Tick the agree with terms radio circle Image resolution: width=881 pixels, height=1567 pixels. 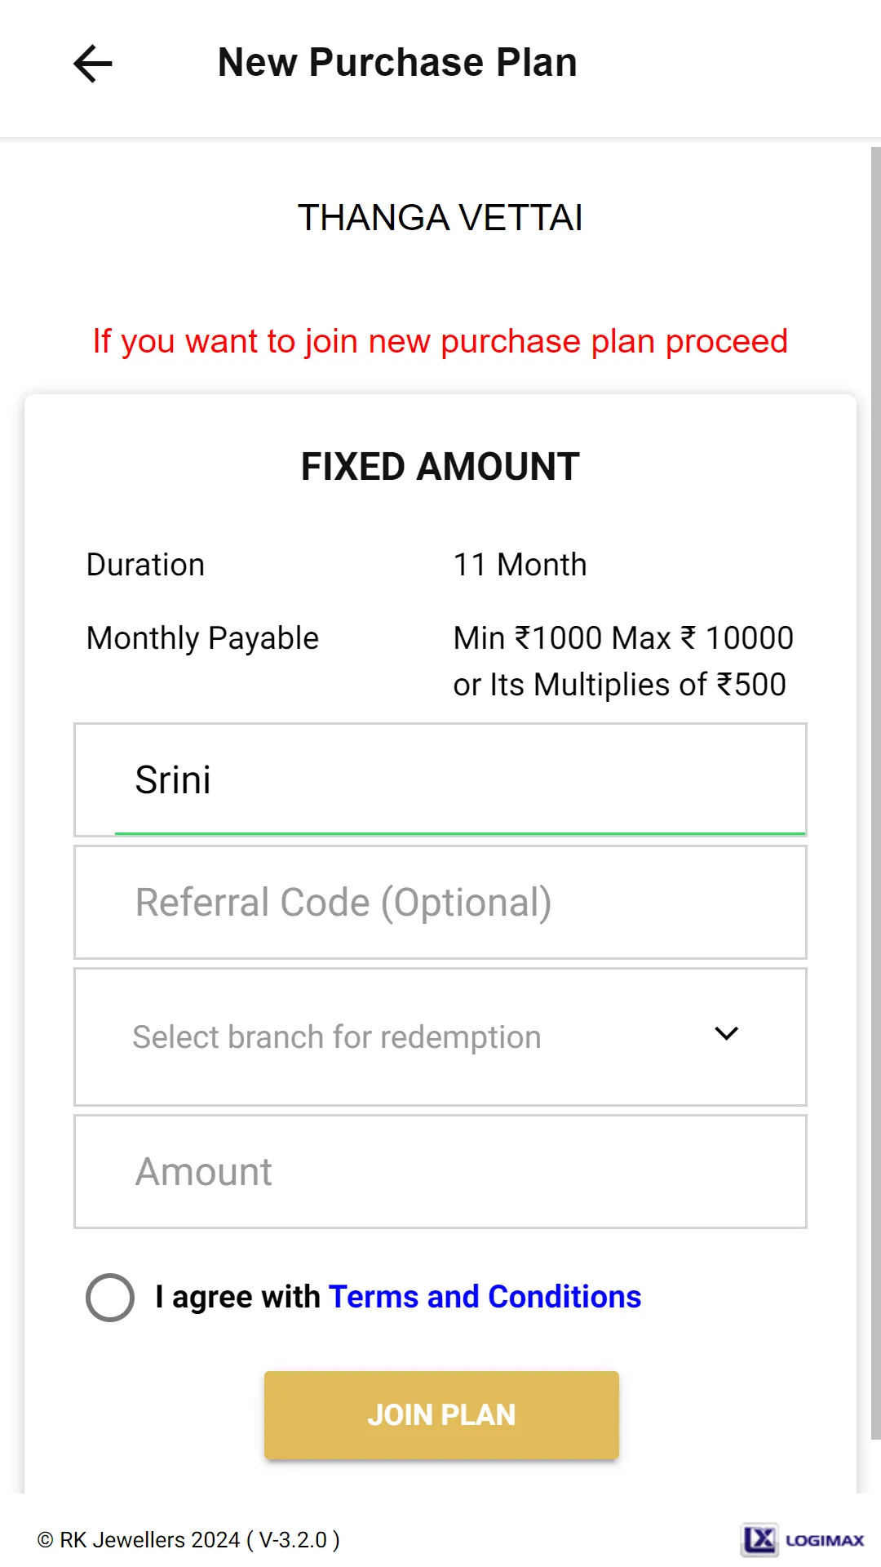pyautogui.click(x=110, y=1297)
